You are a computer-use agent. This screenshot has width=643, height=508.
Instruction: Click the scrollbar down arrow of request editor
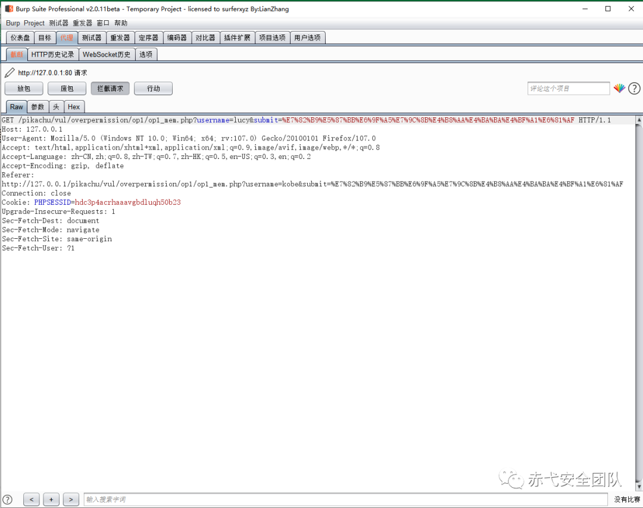(x=639, y=487)
